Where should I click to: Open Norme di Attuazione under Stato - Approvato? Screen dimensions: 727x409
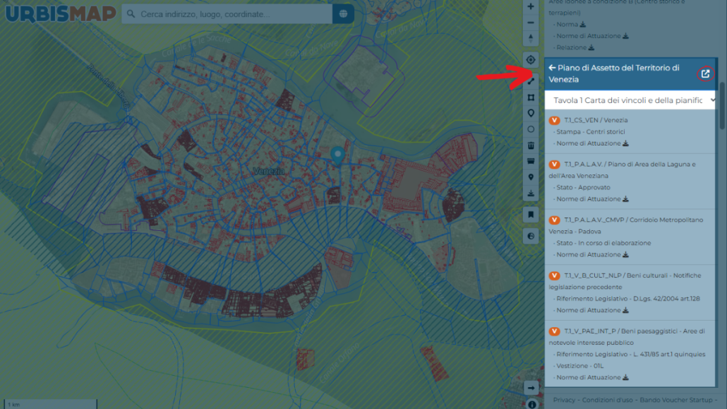tap(592, 199)
